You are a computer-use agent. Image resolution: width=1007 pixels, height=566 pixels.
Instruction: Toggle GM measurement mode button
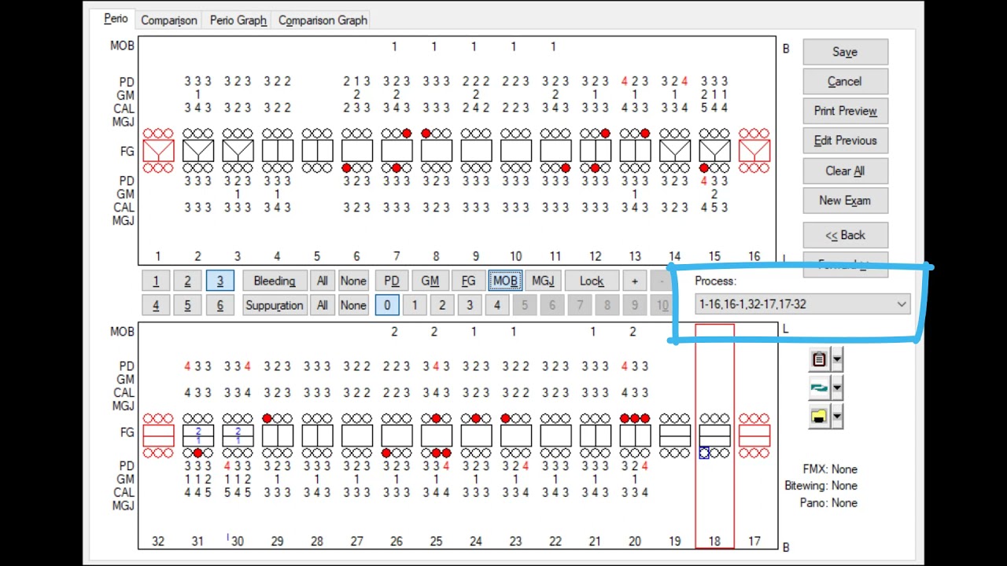point(430,281)
